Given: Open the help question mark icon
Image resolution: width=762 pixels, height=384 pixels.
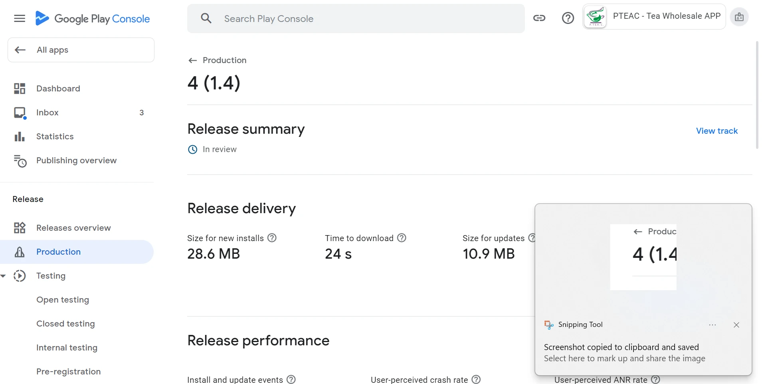Looking at the screenshot, I should 568,18.
